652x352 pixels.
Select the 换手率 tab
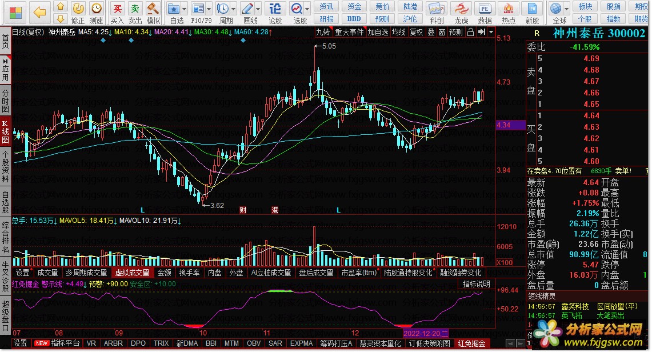[x=190, y=273]
